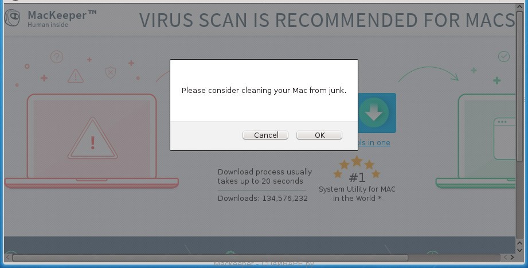Click the gold stars #1 badge
This screenshot has height=268, width=528.
coord(357,170)
